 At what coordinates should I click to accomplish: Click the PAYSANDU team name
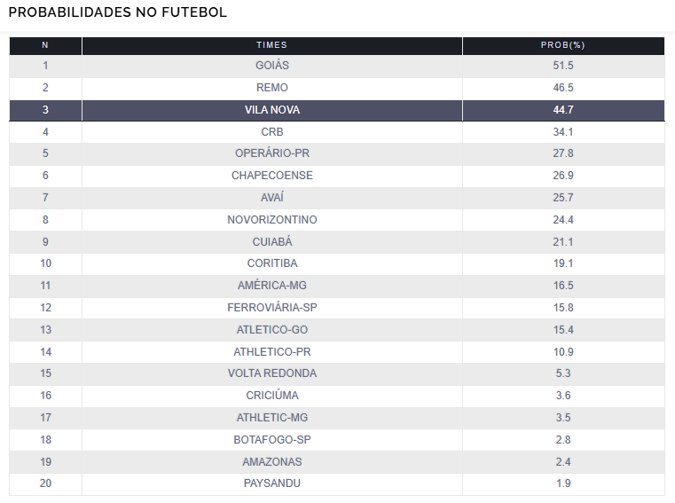pos(272,483)
